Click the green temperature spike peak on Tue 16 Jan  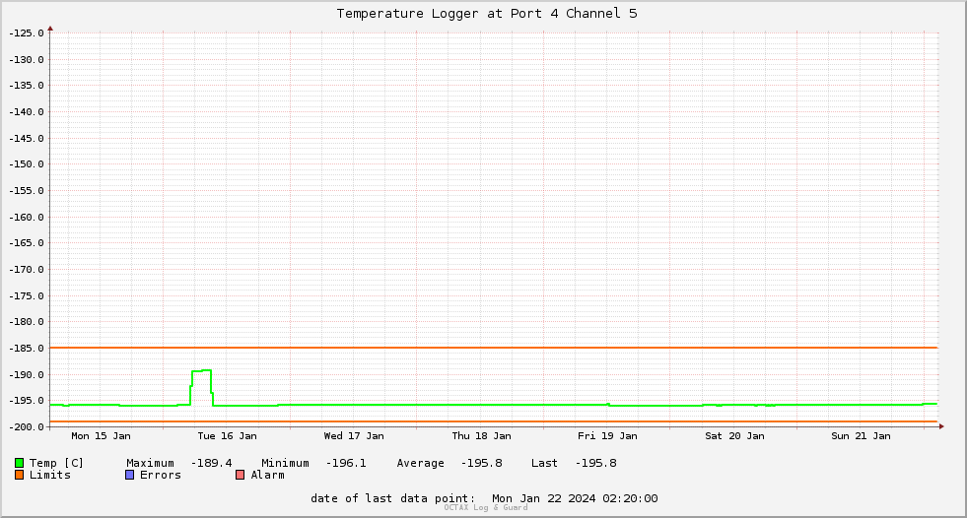pos(202,371)
